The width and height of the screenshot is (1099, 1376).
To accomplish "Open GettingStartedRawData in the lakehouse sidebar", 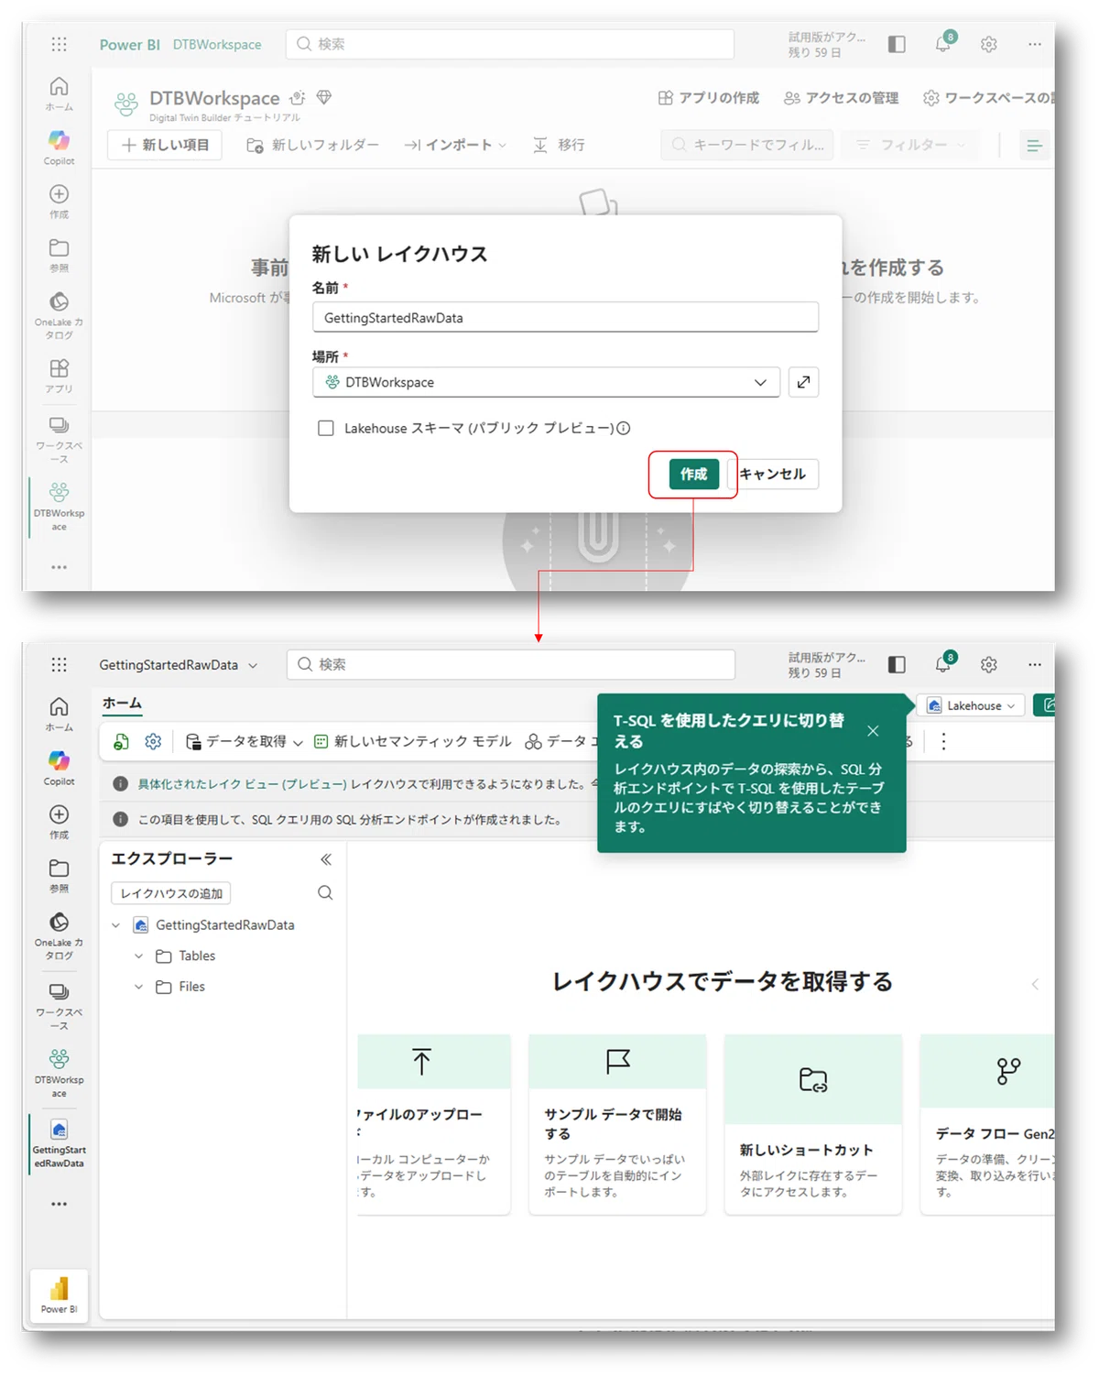I will tap(60, 1142).
